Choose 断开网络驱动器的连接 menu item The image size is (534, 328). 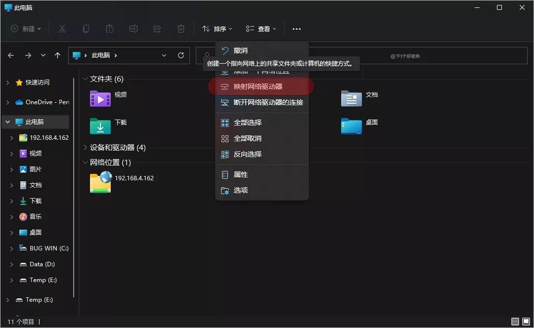[x=267, y=102]
